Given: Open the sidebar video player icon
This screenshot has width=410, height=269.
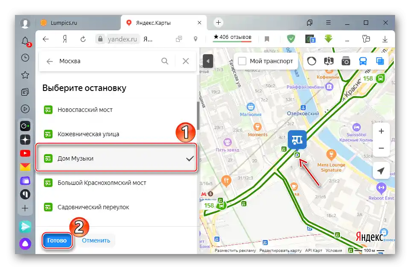Looking at the screenshot, I should pos(25,109).
